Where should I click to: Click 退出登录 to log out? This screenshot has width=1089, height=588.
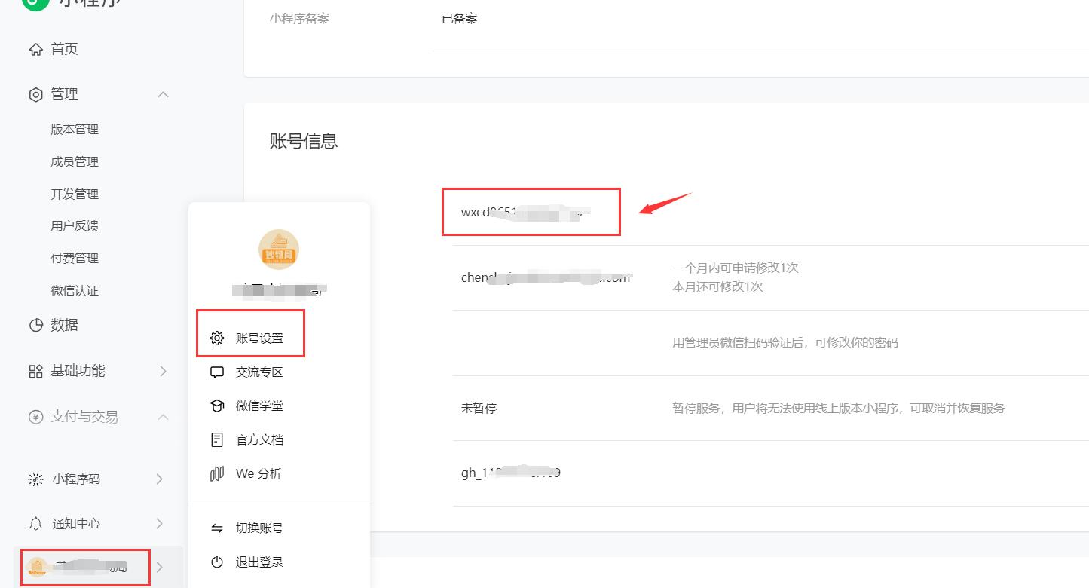[259, 562]
